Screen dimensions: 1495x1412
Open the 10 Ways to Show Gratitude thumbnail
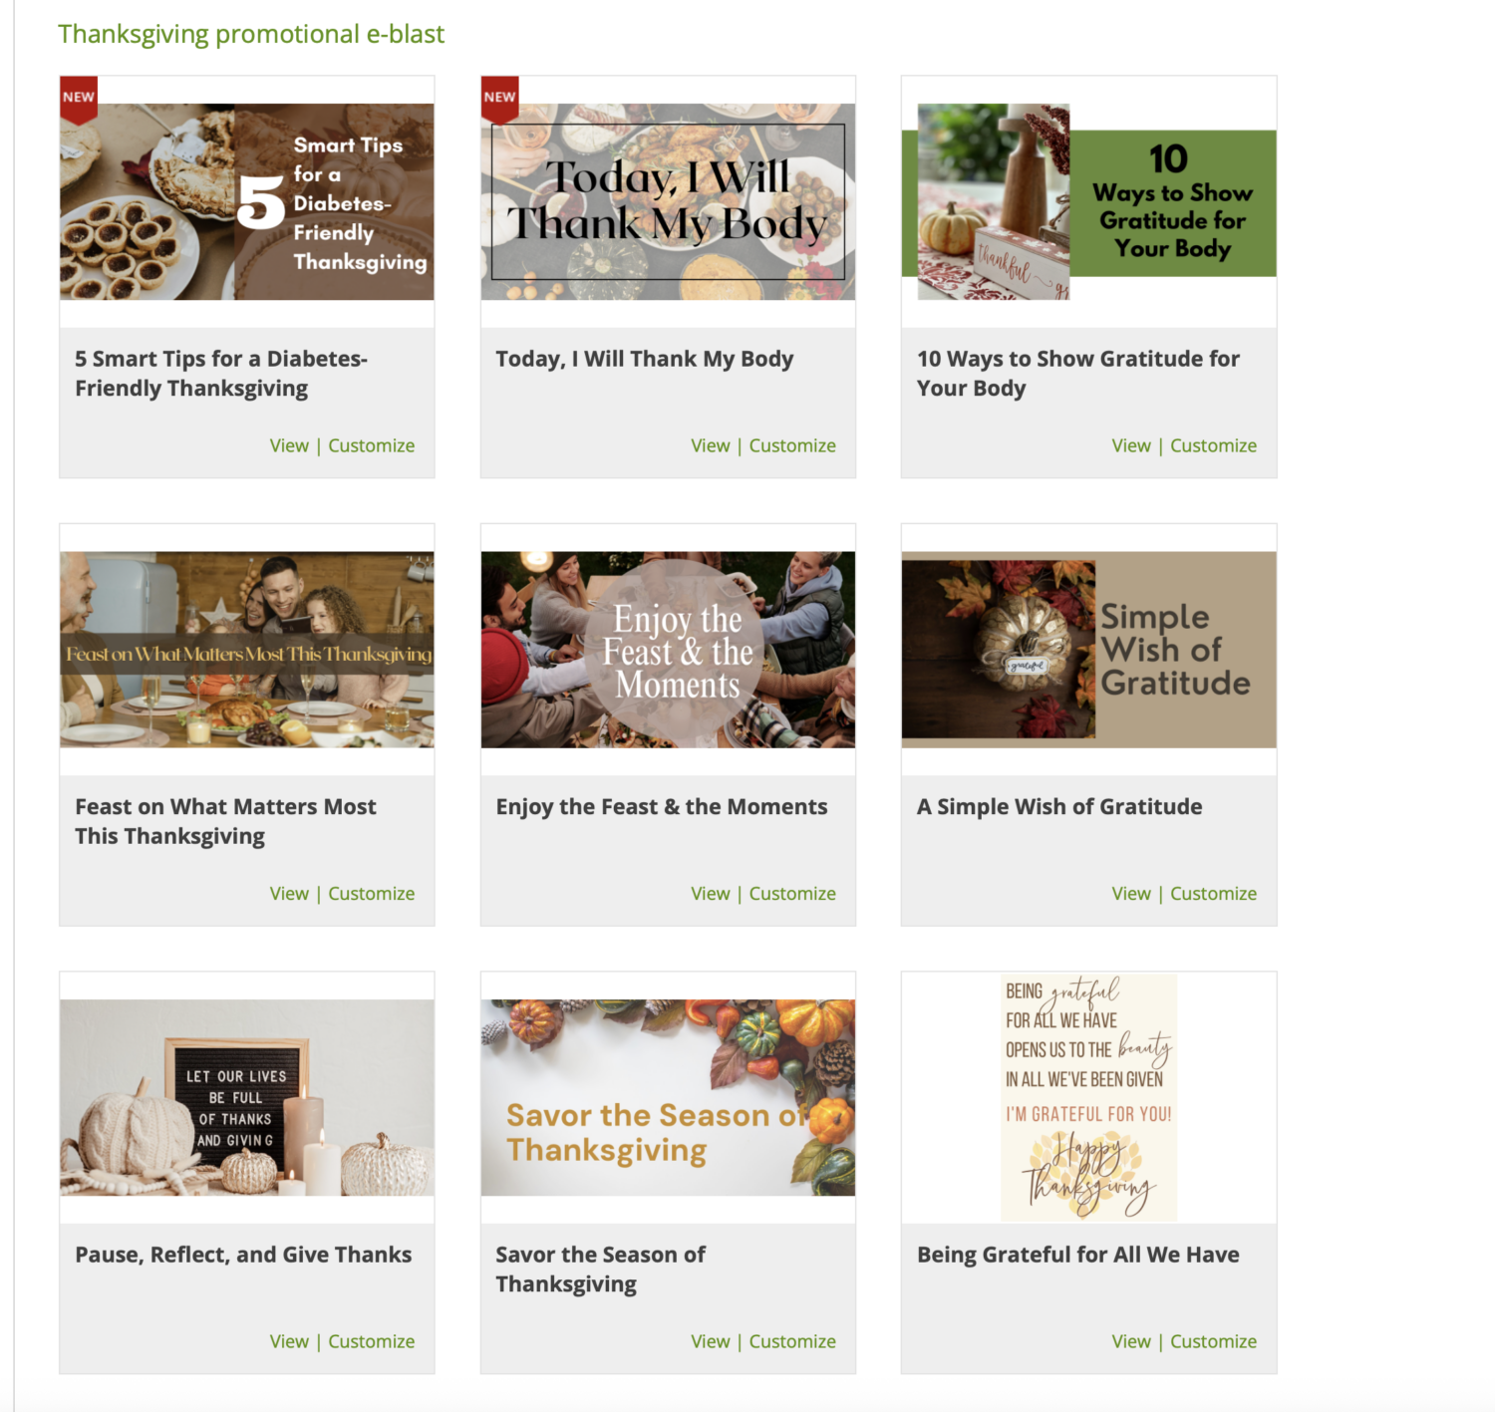pyautogui.click(x=1088, y=201)
